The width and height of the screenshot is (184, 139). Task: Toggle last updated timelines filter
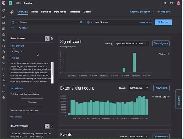coord(52,126)
